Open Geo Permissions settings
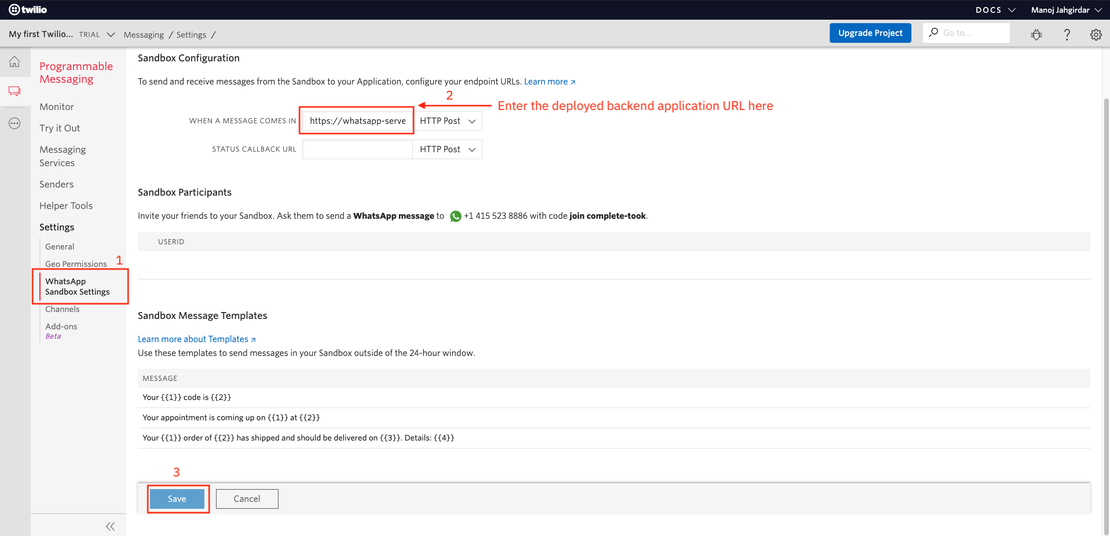 point(76,264)
